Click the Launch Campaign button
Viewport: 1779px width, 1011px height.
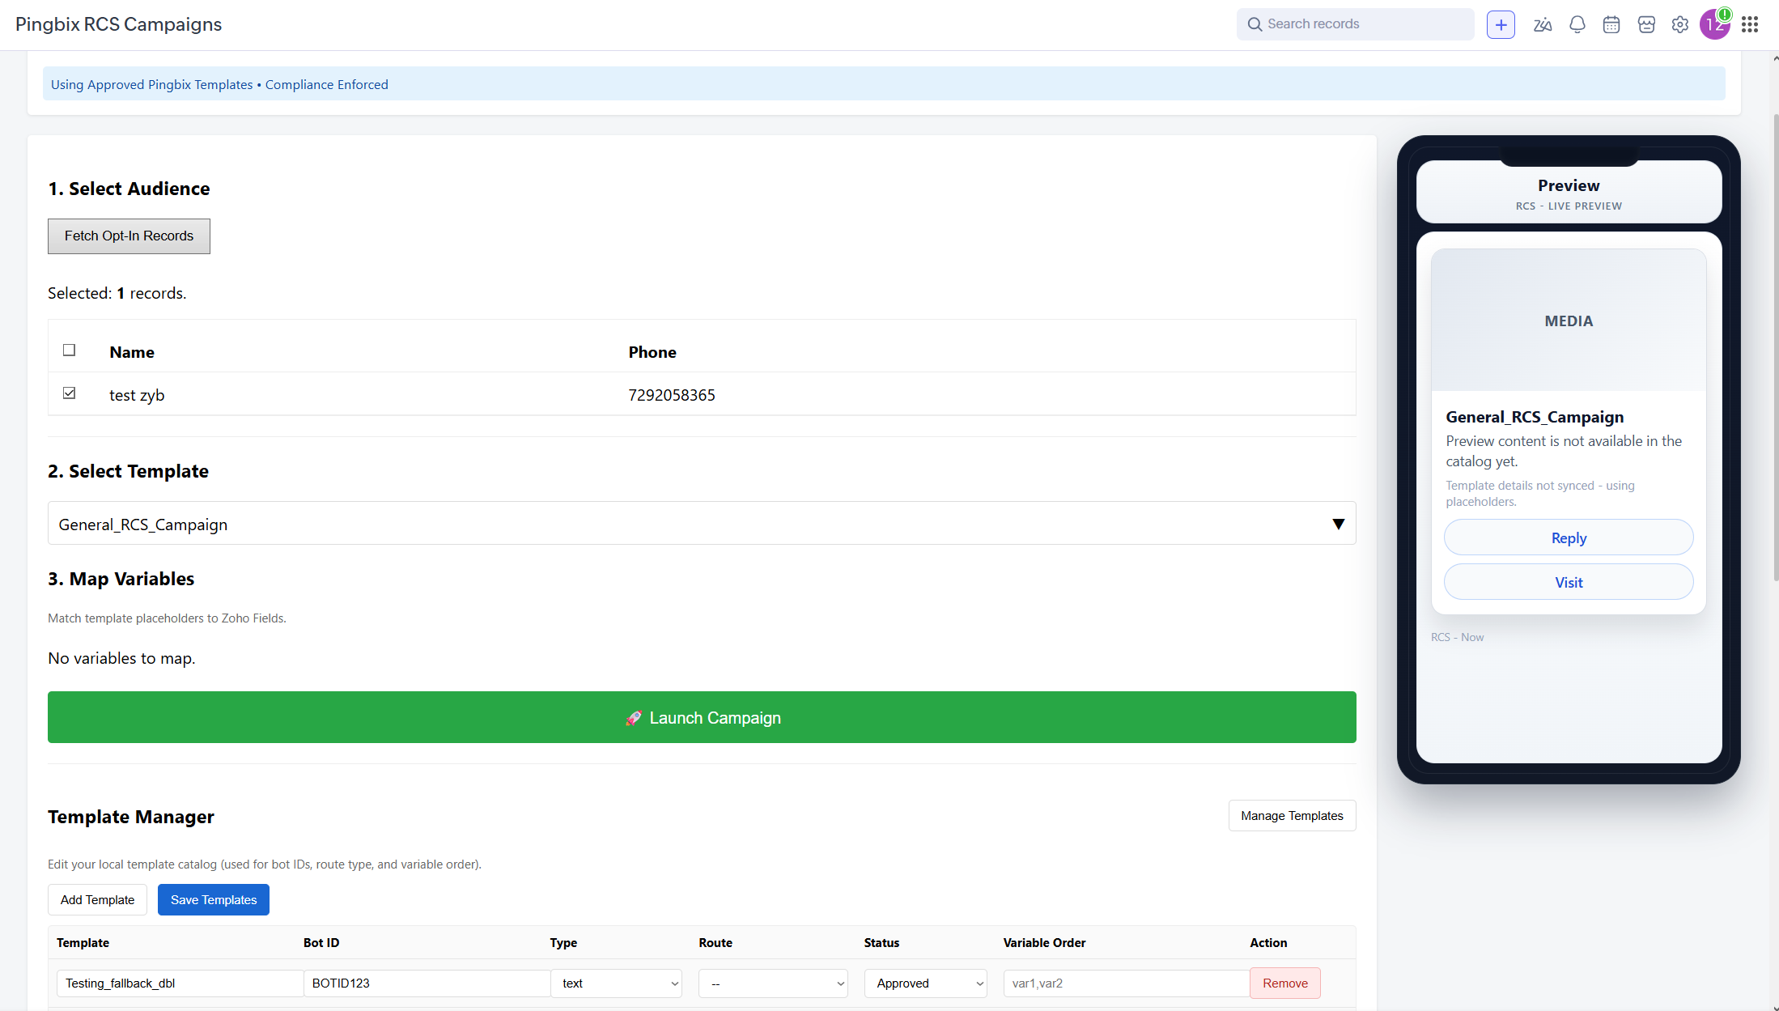pyautogui.click(x=702, y=717)
